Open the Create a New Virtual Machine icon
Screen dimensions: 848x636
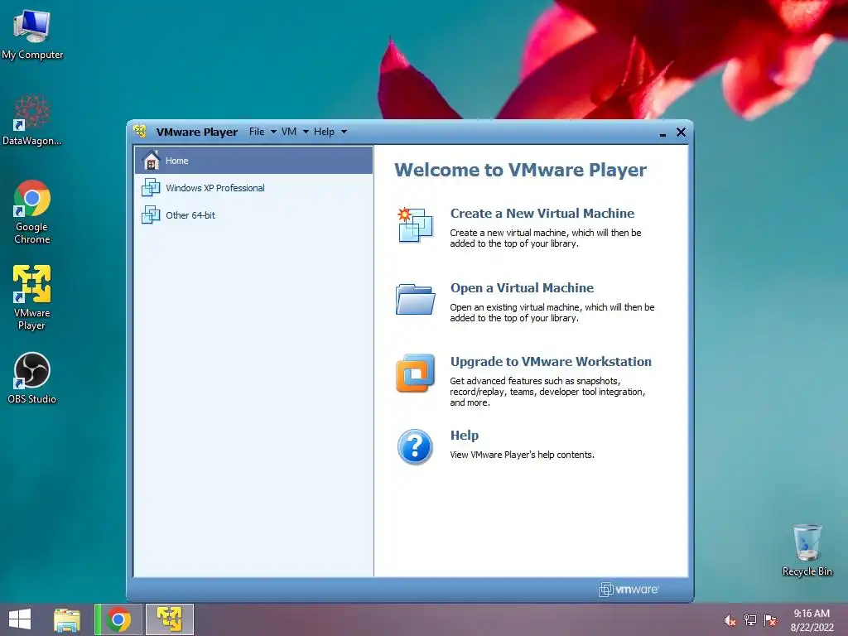[415, 224]
